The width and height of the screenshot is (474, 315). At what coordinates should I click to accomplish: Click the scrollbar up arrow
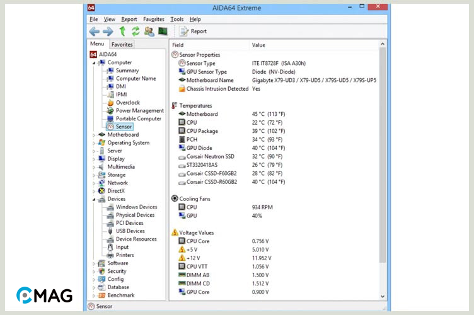coord(383,44)
